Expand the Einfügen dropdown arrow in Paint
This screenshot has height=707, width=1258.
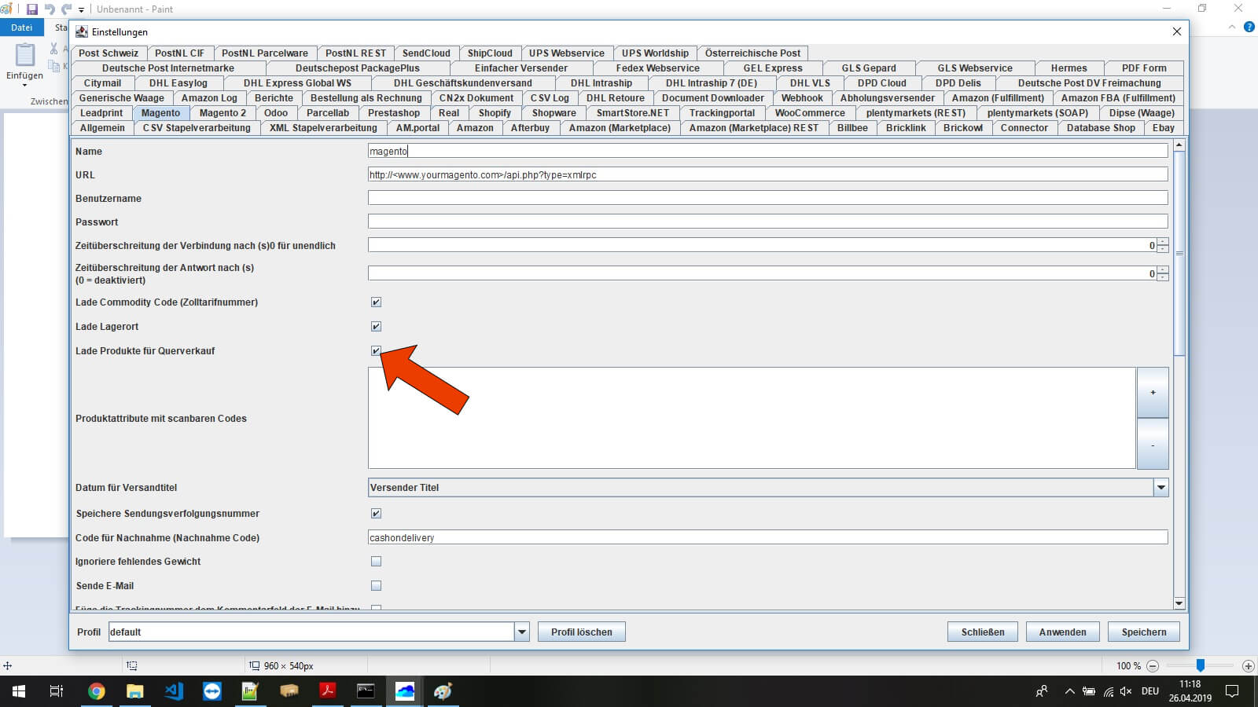tap(24, 85)
